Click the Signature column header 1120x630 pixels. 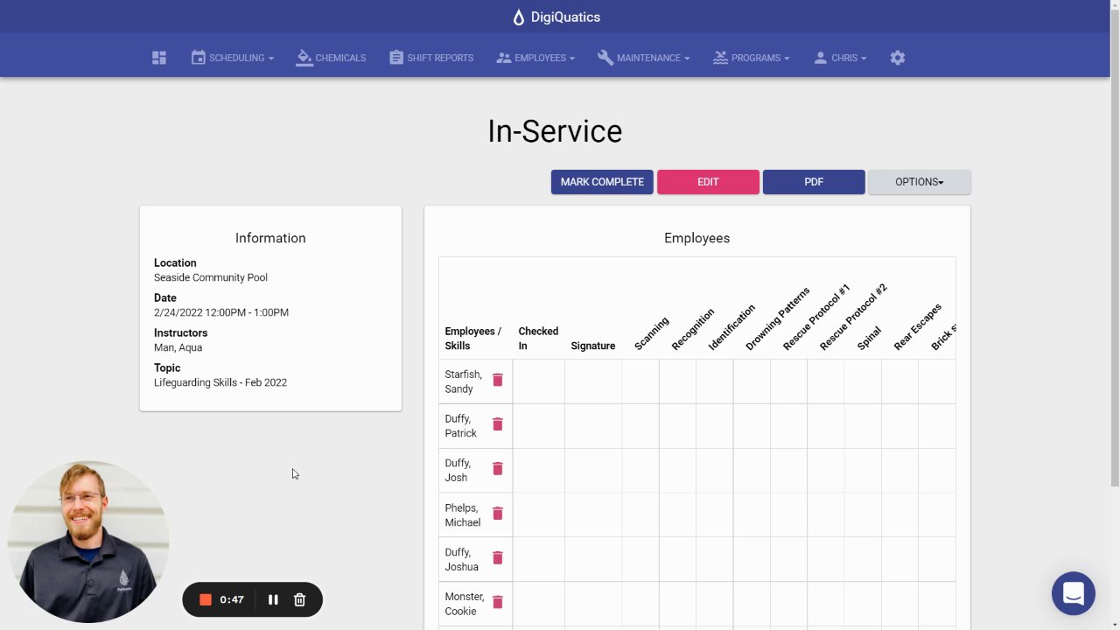pyautogui.click(x=593, y=346)
